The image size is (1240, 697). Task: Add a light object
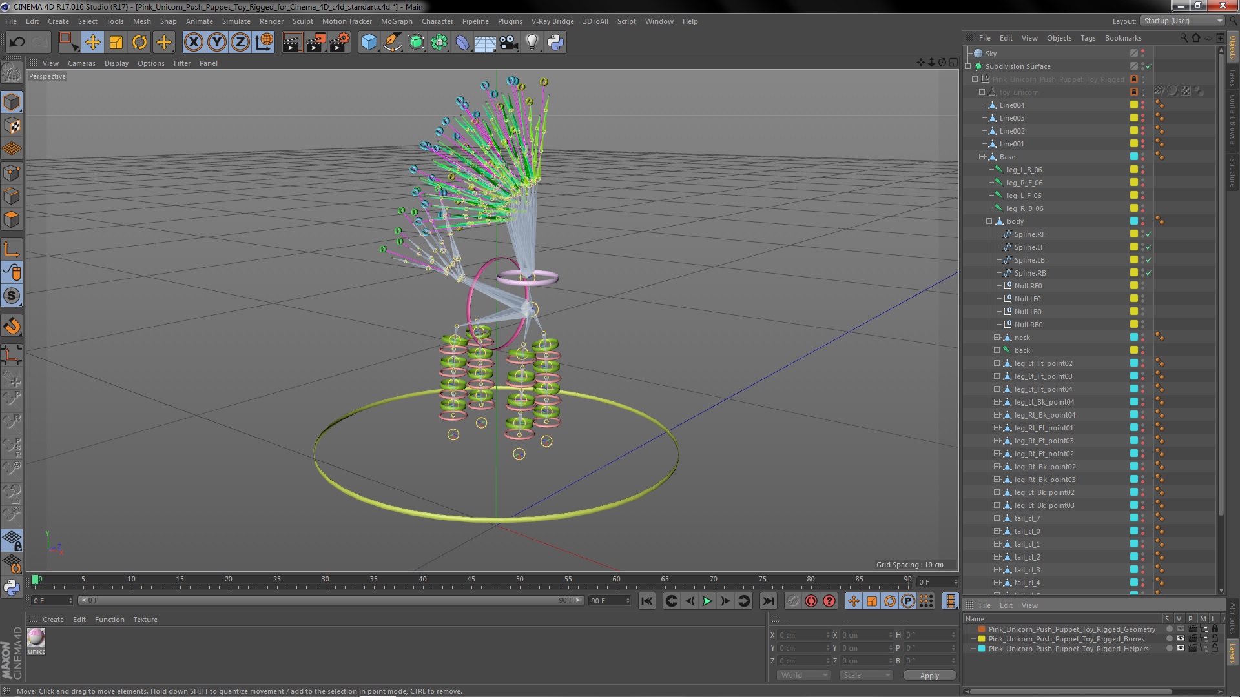[532, 43]
